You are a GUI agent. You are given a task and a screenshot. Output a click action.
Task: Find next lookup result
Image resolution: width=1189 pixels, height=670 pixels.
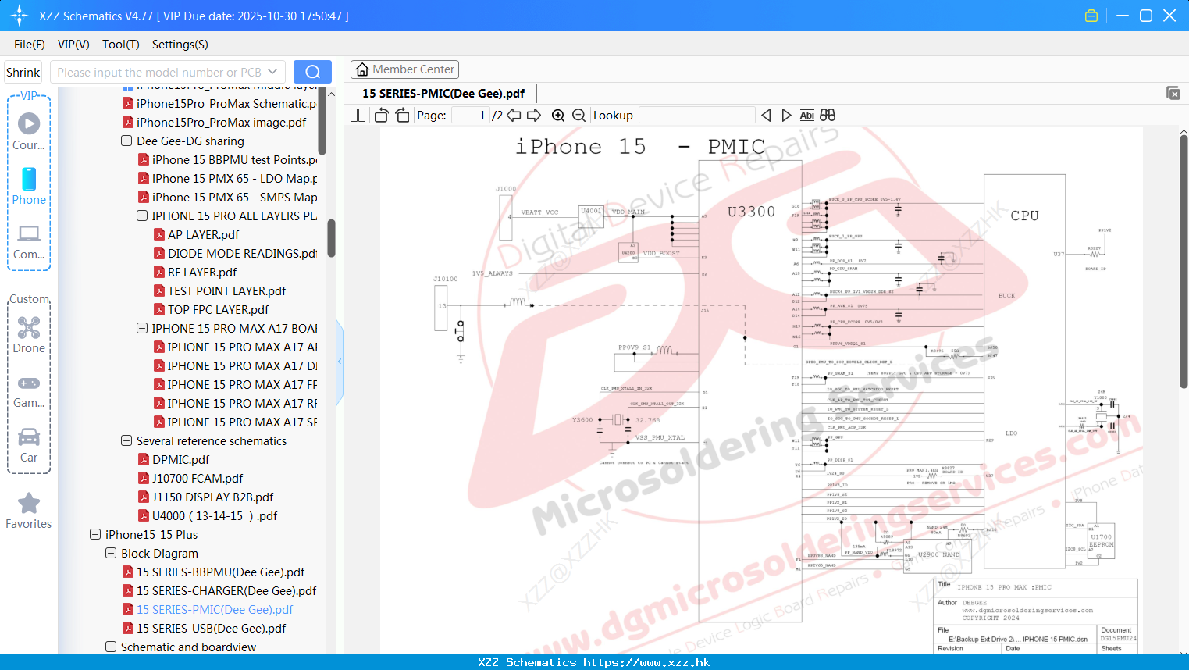coord(786,115)
